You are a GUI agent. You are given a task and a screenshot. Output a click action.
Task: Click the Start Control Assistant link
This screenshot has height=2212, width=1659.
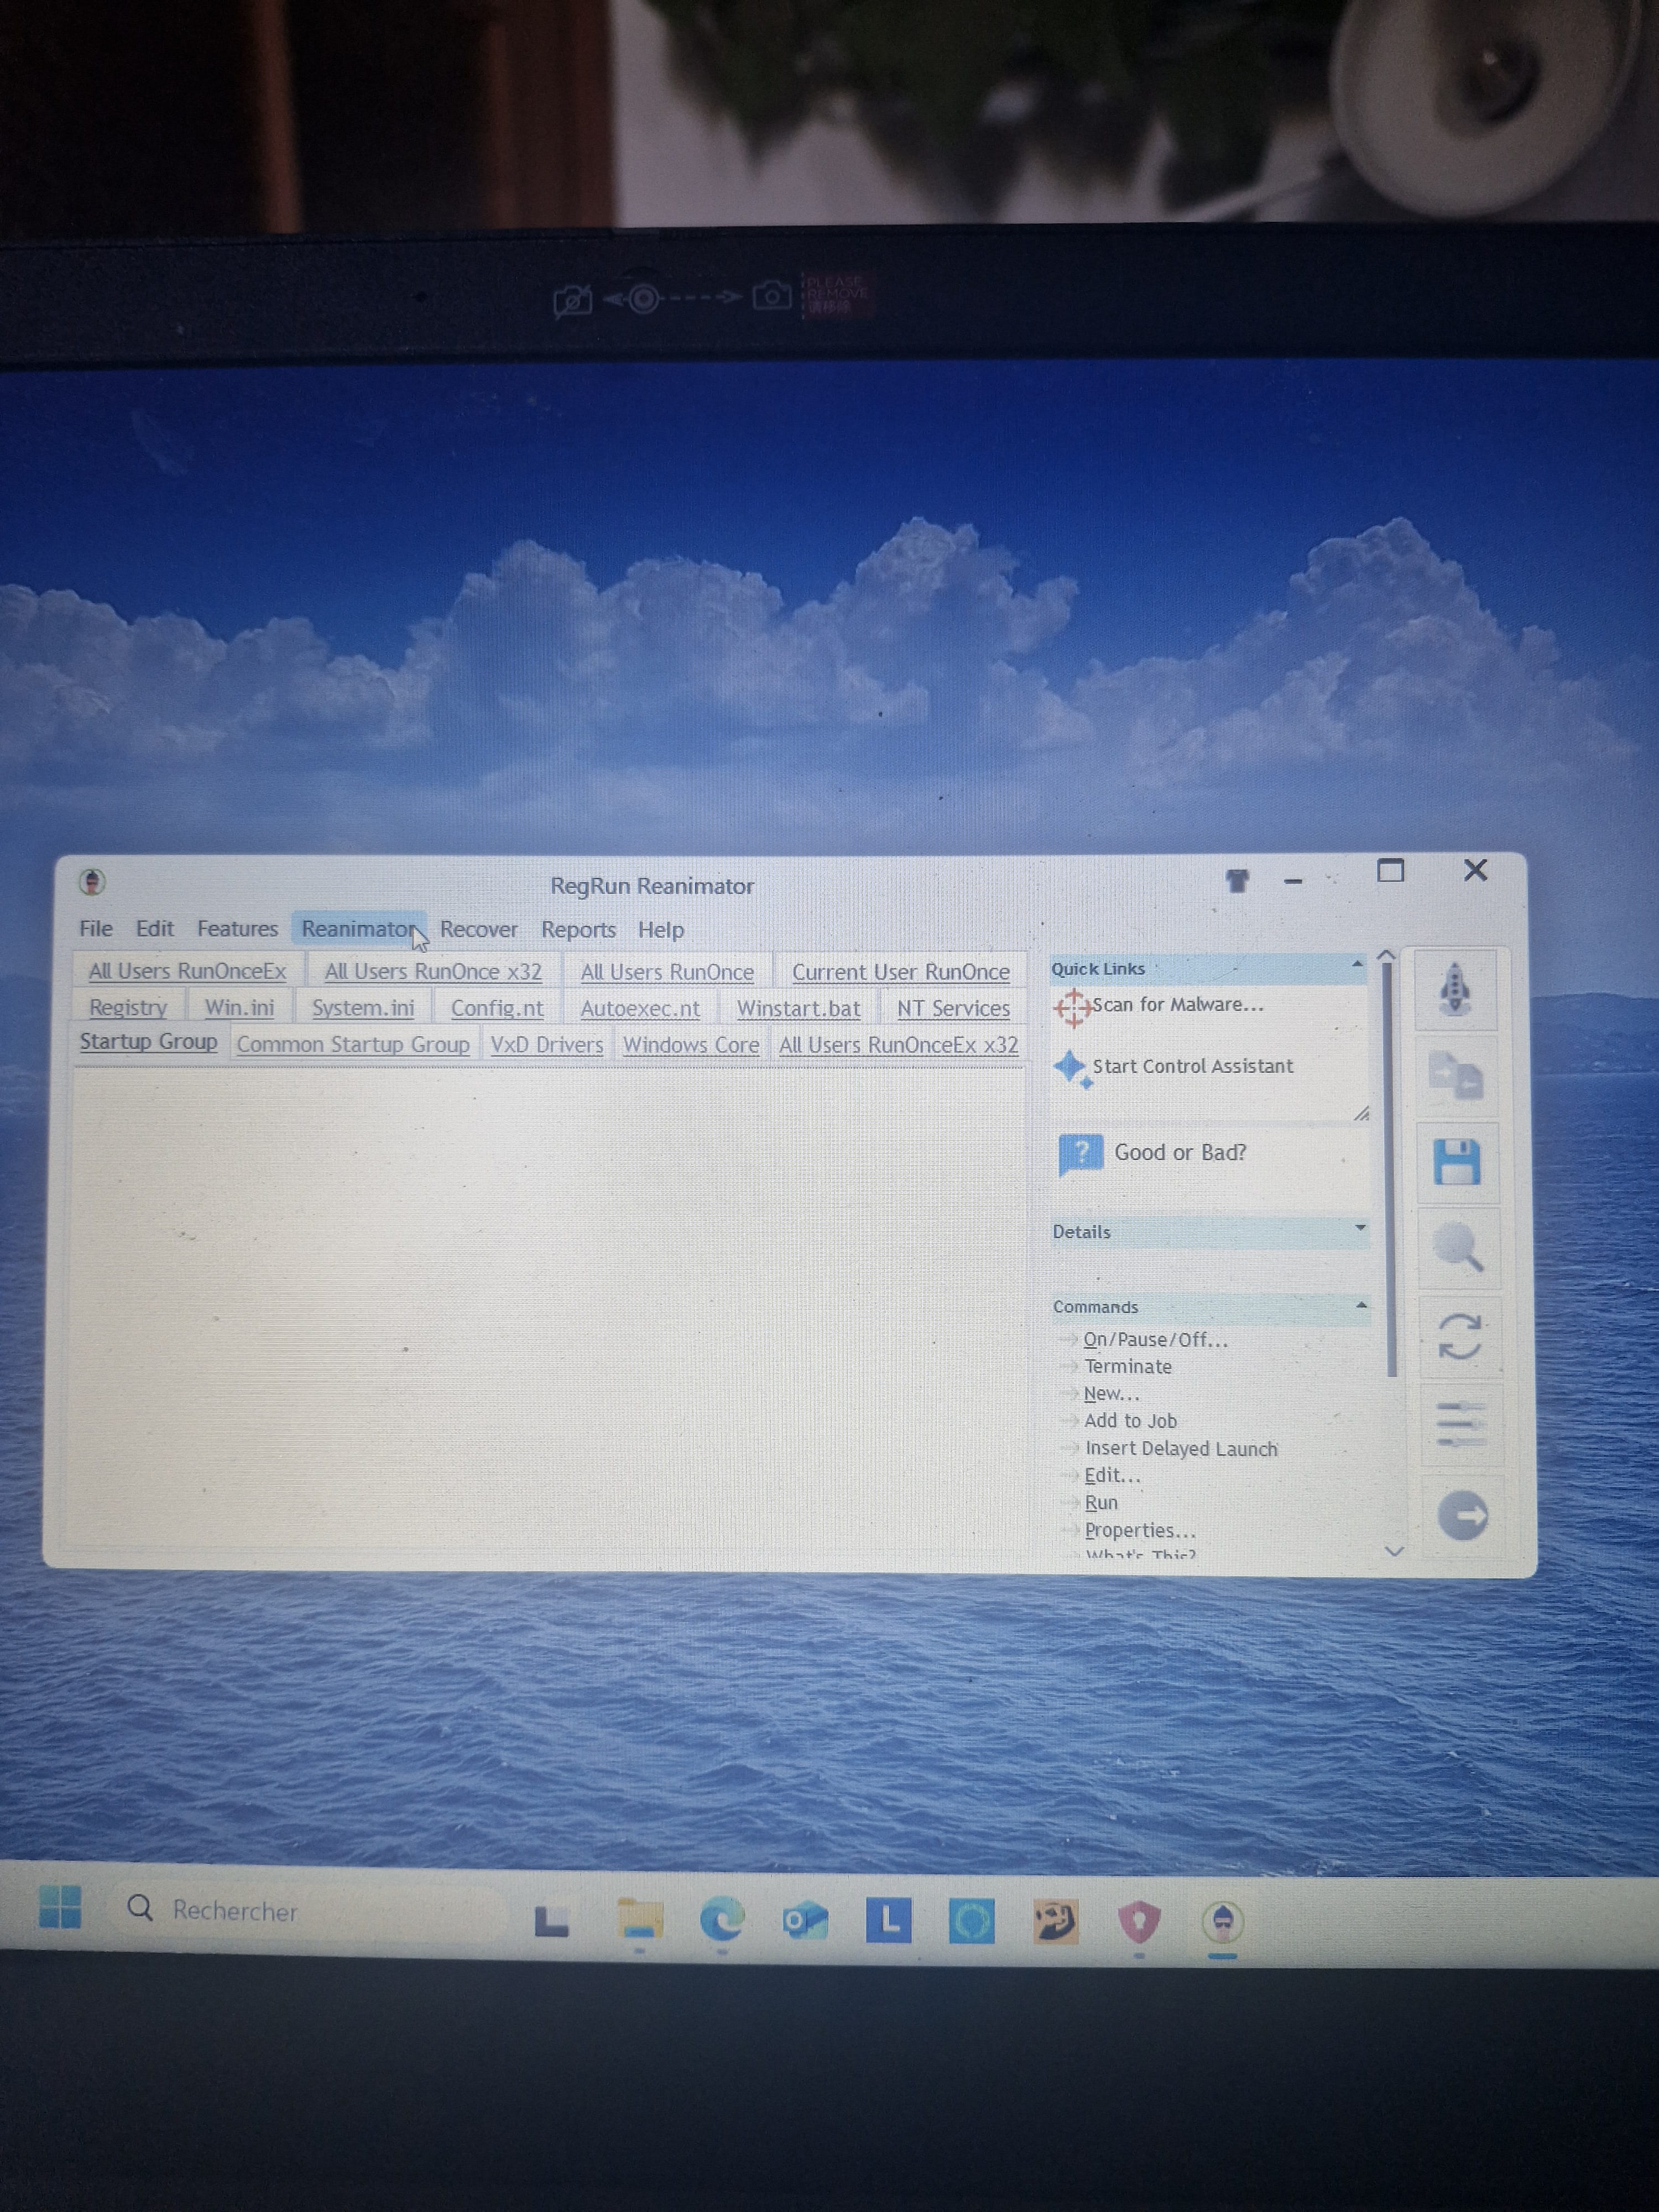1192,1066
